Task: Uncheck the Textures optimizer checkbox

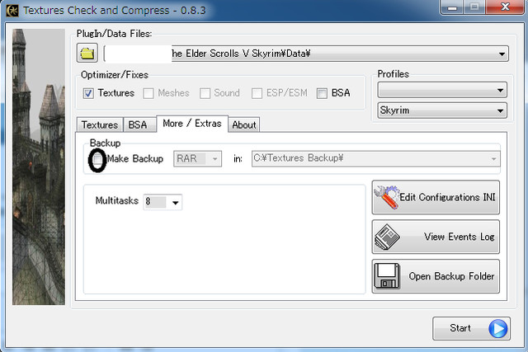Action: pos(88,93)
